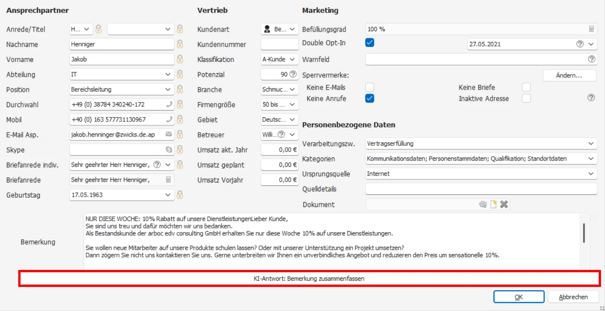The width and height of the screenshot is (605, 311).
Task: Click the lock icon beside the Nachname field
Action: tap(180, 44)
